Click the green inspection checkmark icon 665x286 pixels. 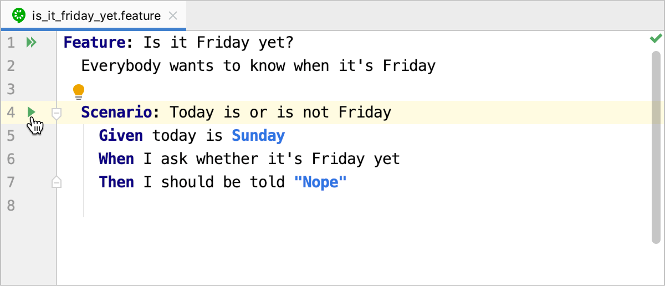656,39
